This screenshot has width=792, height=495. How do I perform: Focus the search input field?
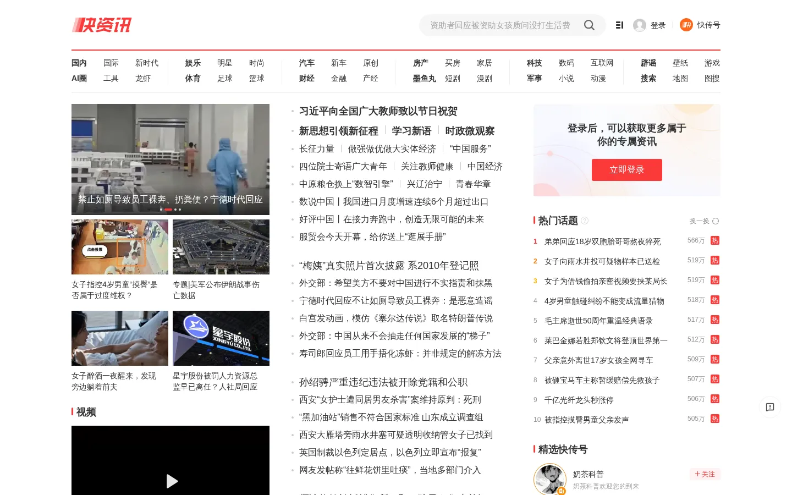(501, 25)
